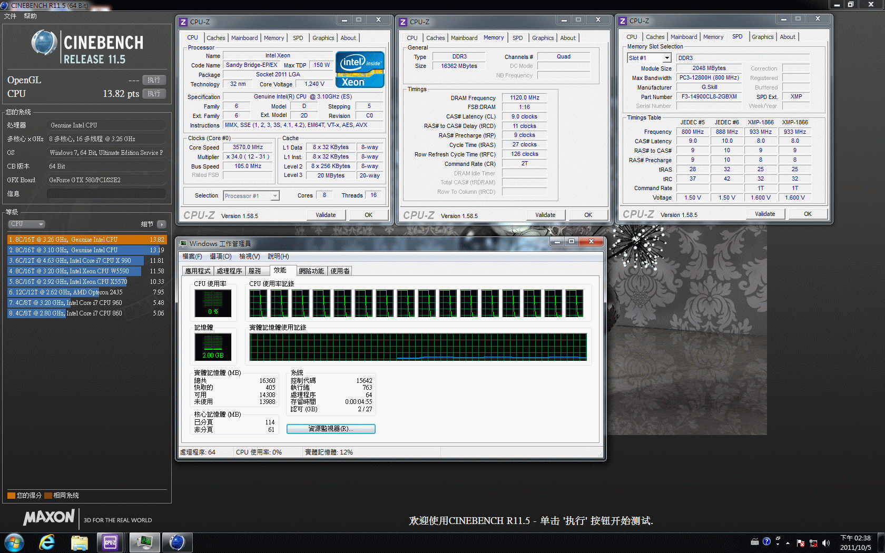The width and height of the screenshot is (885, 553).
Task: Click the empty 信息 info field
Action: [x=106, y=194]
